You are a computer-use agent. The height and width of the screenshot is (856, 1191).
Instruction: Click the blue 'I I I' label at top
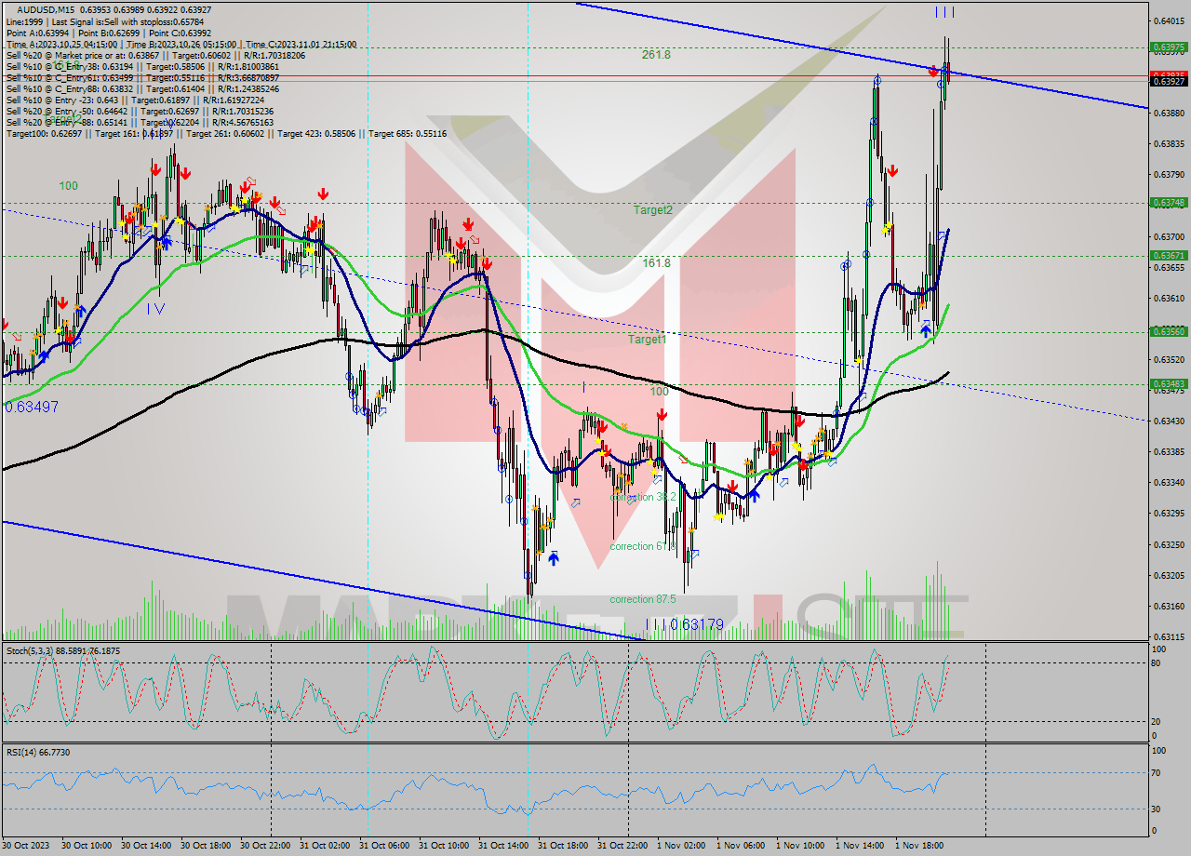coord(944,12)
